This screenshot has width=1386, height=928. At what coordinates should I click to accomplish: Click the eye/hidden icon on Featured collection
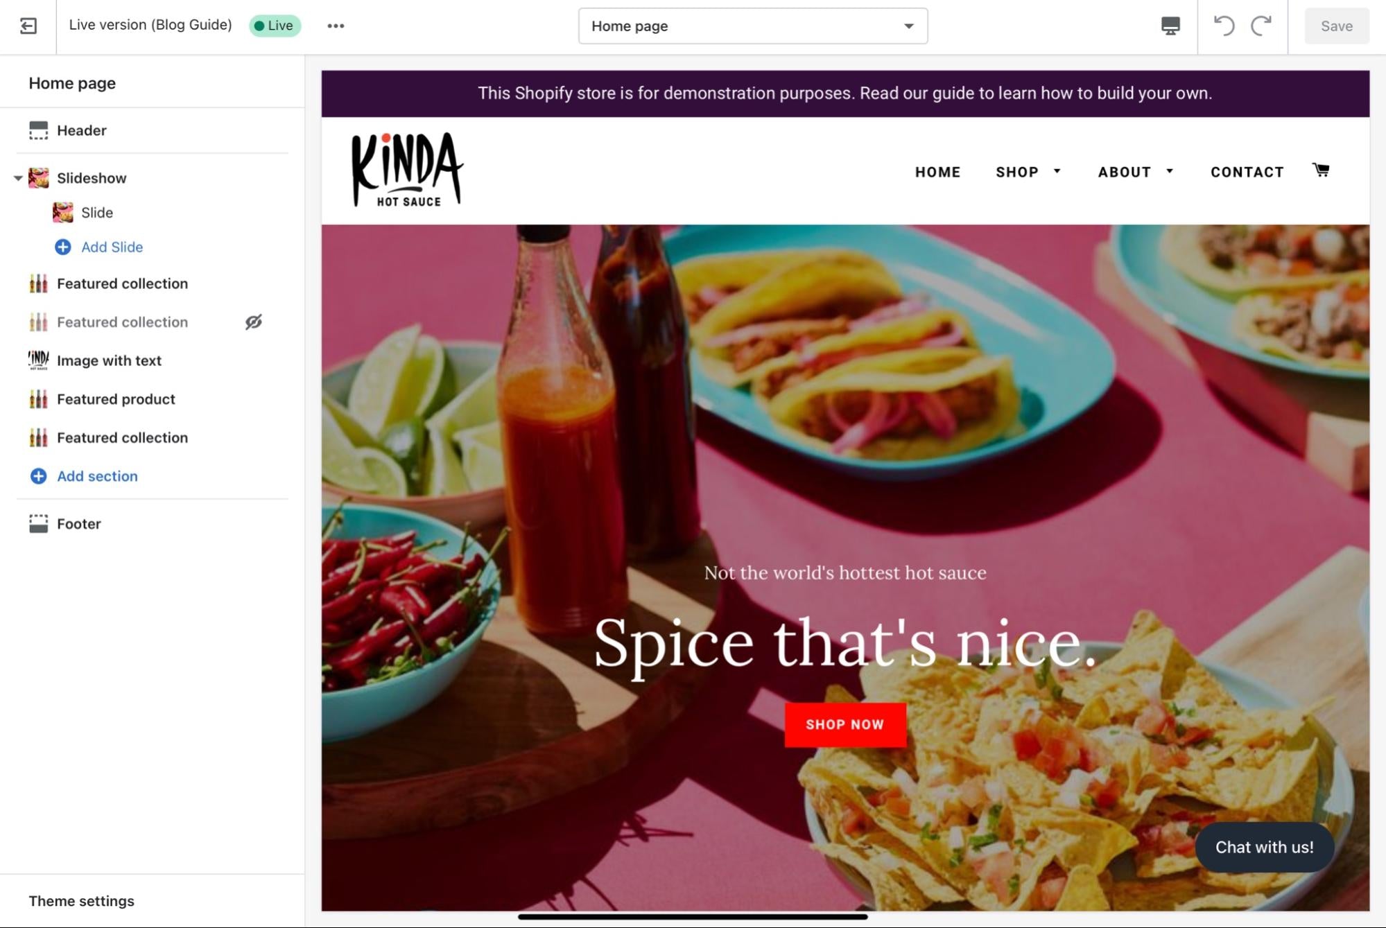(x=254, y=322)
